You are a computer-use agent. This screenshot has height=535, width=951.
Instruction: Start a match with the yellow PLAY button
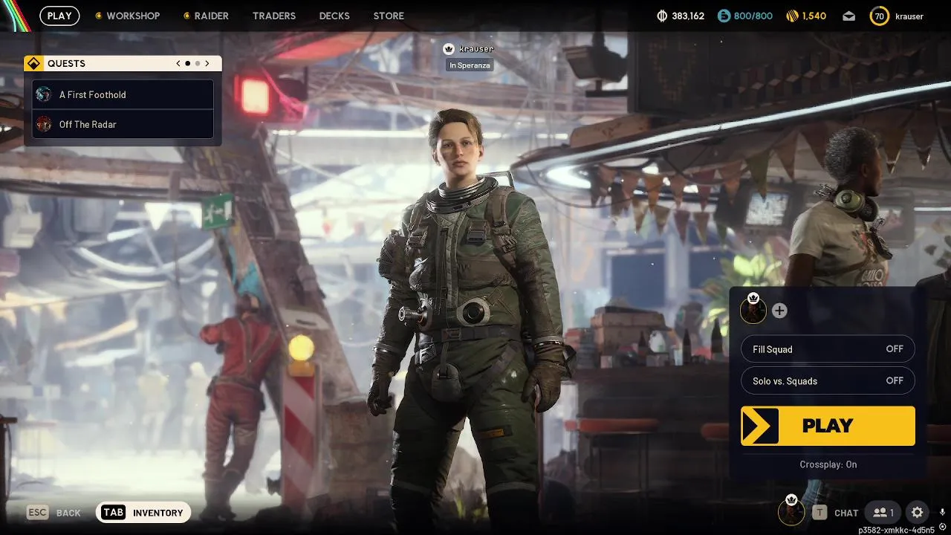click(828, 426)
